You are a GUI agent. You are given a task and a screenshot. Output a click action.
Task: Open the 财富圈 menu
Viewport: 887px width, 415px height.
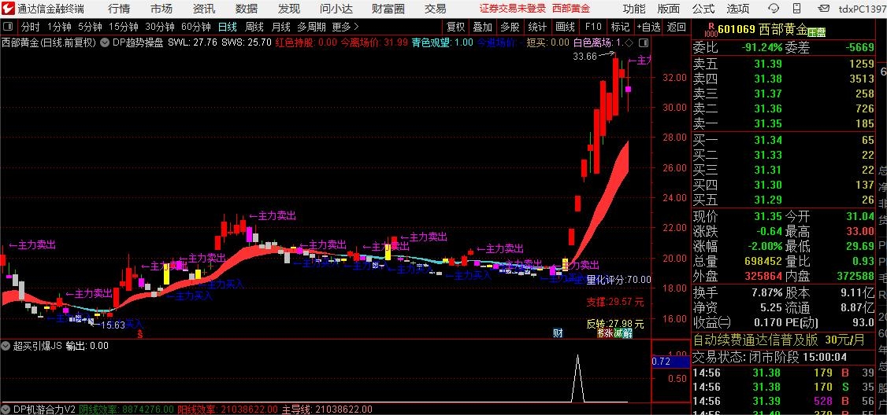(388, 9)
